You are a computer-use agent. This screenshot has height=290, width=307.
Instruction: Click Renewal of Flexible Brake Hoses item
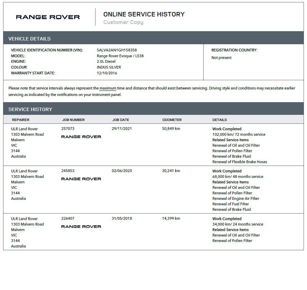pos(240,162)
